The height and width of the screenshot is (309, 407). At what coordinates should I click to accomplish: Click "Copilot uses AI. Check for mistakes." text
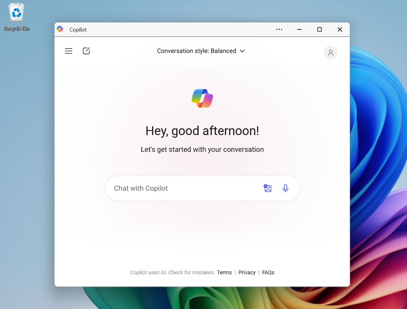(x=172, y=272)
